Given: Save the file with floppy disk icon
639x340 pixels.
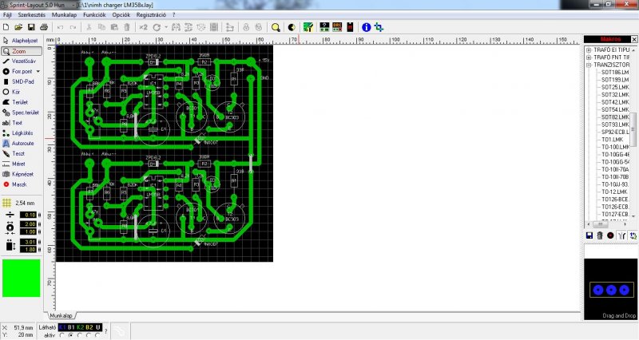Looking at the screenshot, I should tap(31, 27).
